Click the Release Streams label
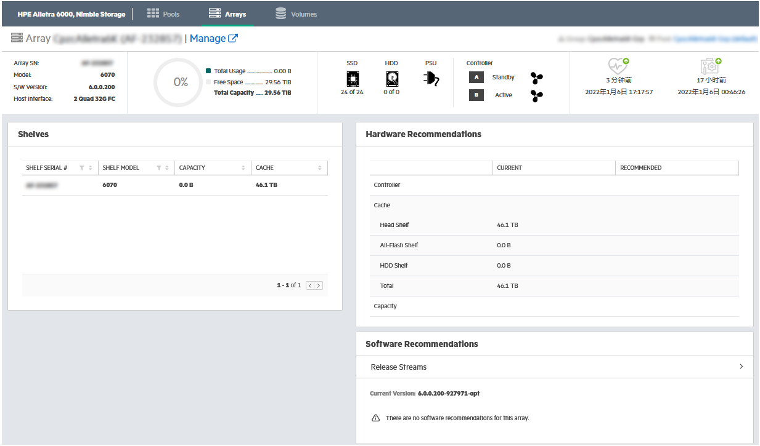 point(399,367)
